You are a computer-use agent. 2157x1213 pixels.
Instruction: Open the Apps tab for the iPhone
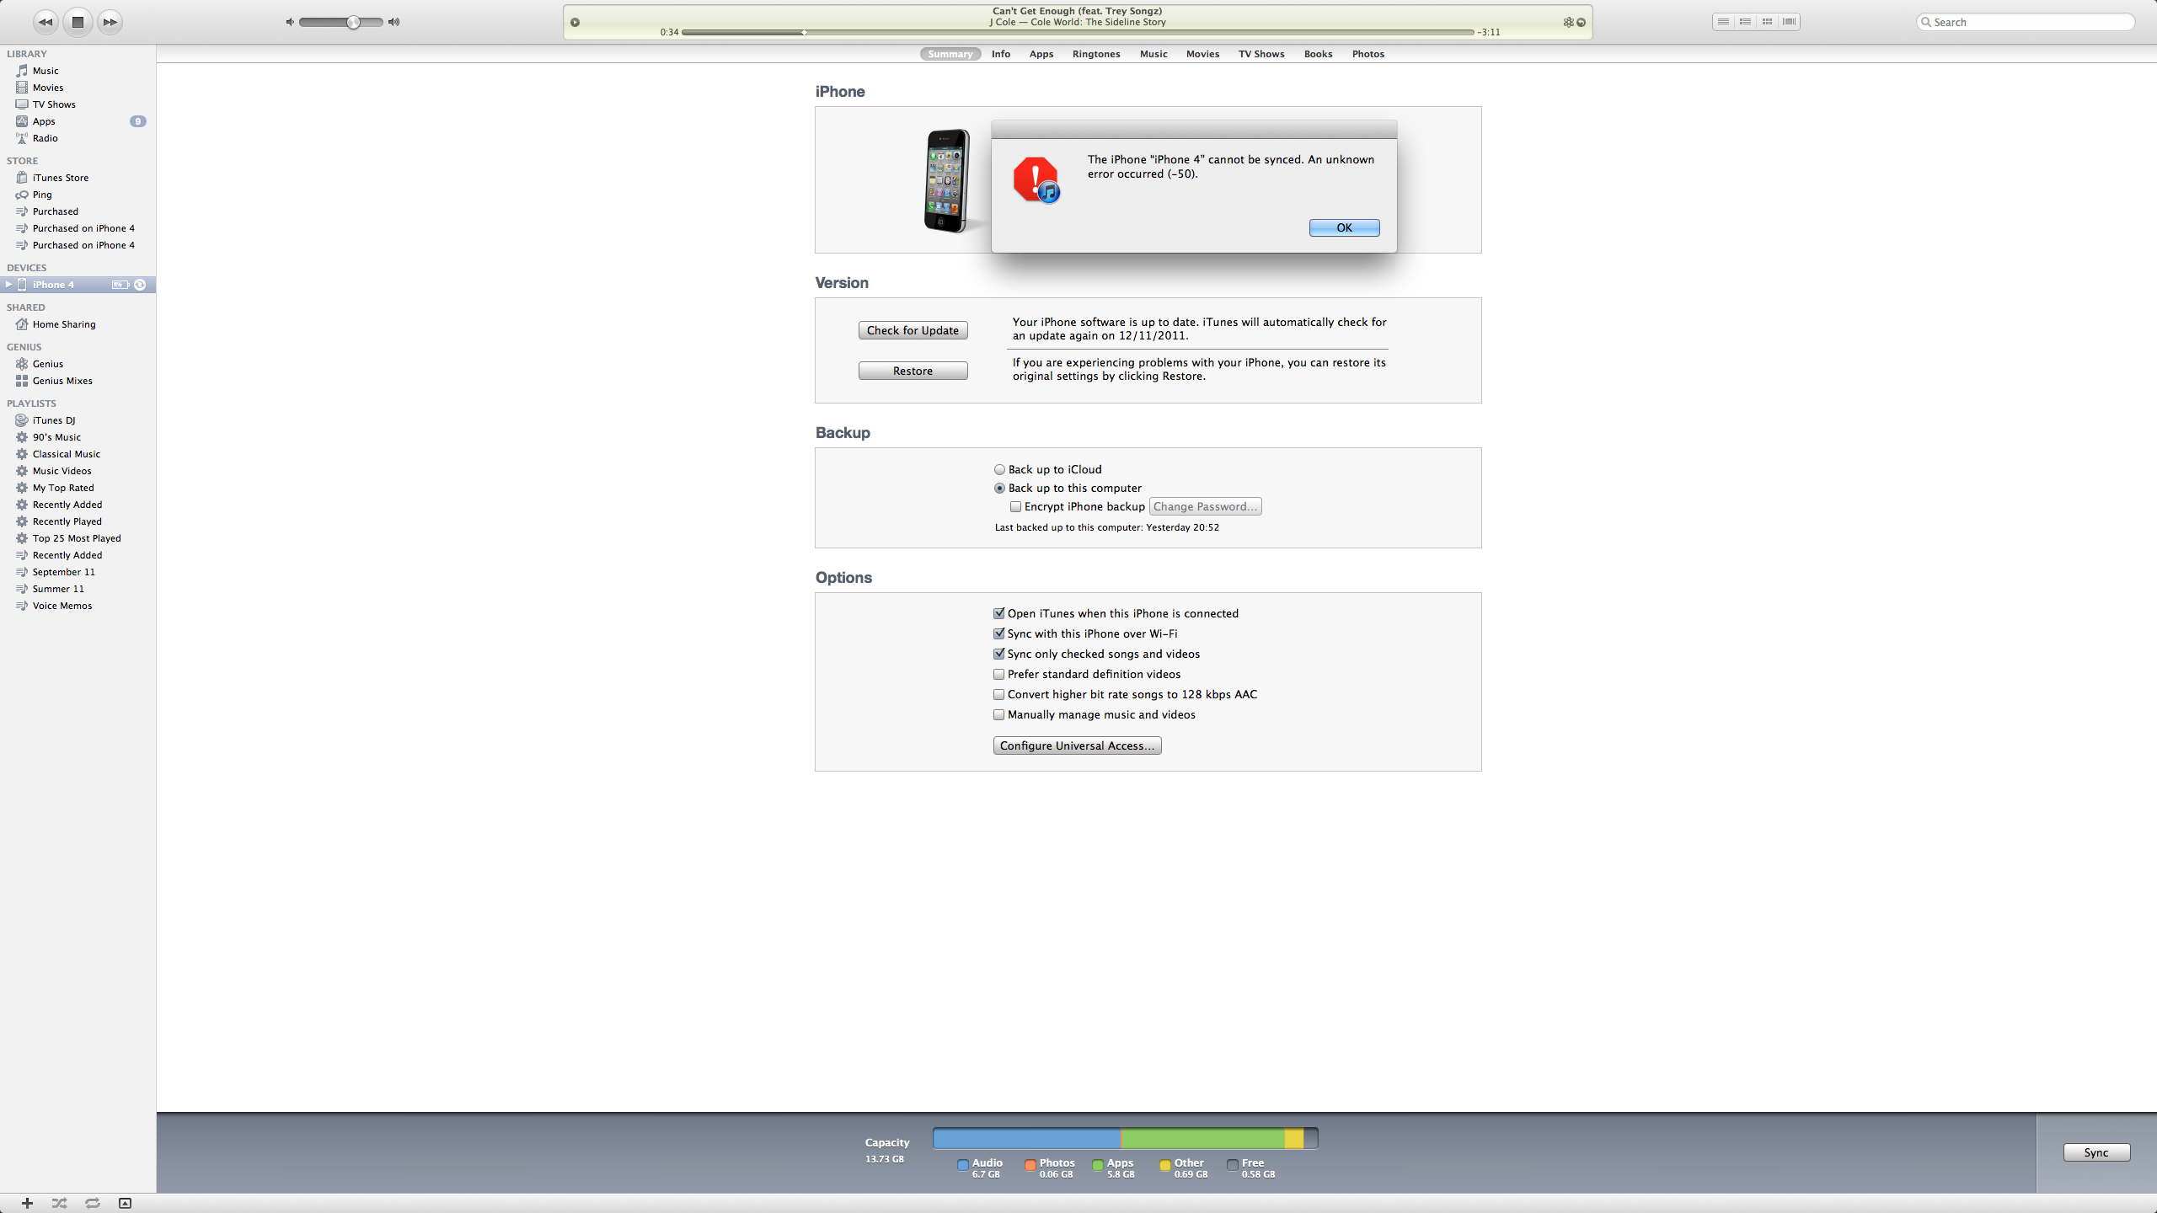(x=1041, y=54)
